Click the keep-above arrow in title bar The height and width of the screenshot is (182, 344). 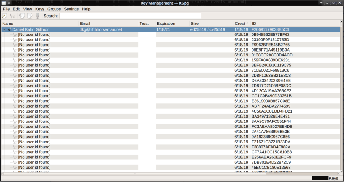(x=321, y=3)
